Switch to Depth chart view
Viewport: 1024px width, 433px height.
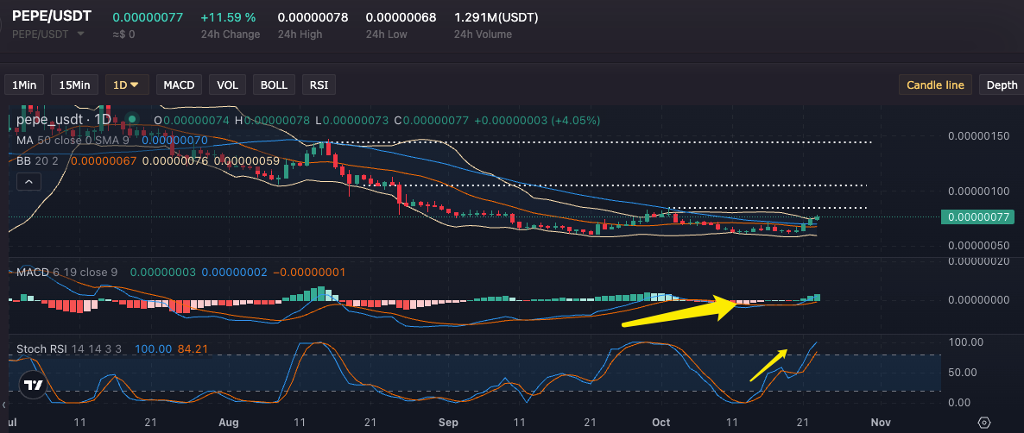pyautogui.click(x=1002, y=85)
